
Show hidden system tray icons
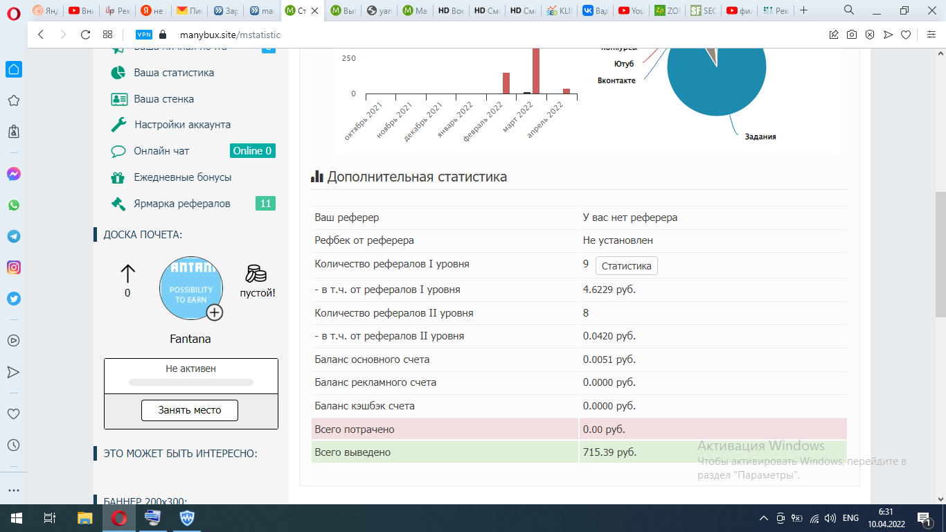click(x=764, y=517)
